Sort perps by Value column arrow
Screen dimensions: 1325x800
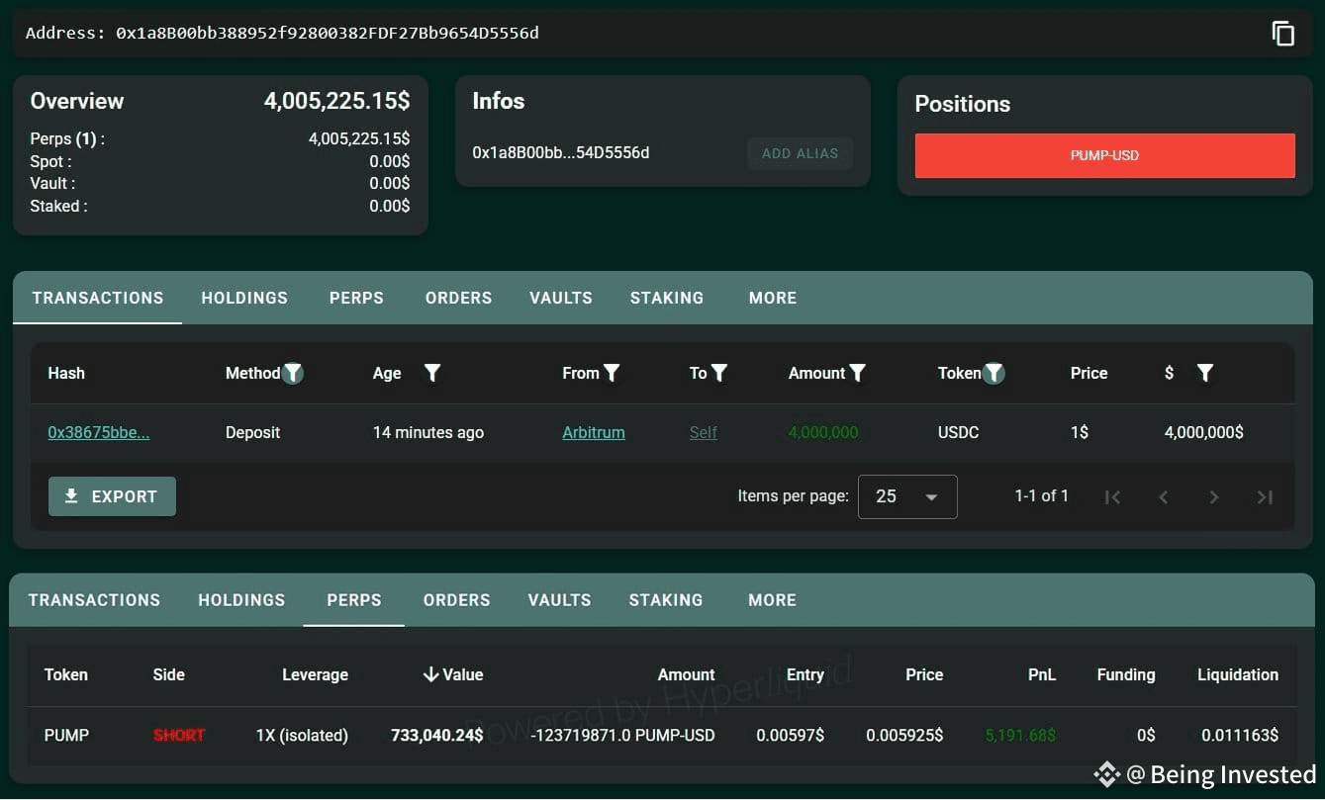click(430, 674)
